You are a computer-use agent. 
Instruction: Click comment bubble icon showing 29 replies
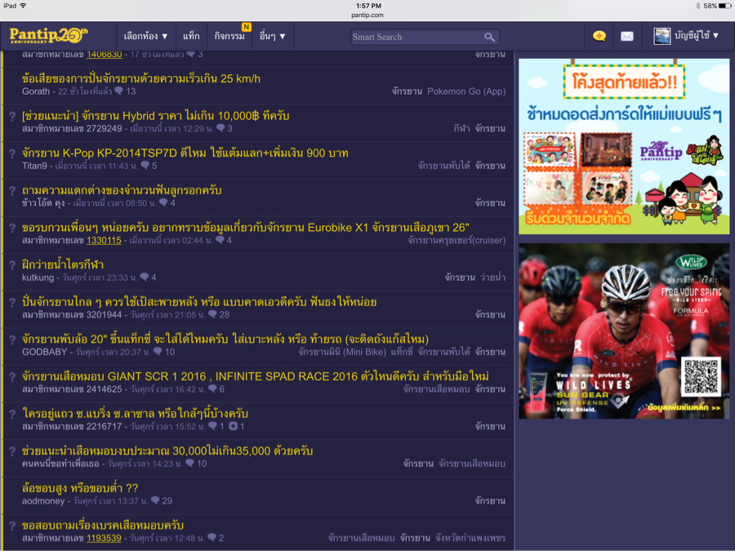tap(155, 501)
